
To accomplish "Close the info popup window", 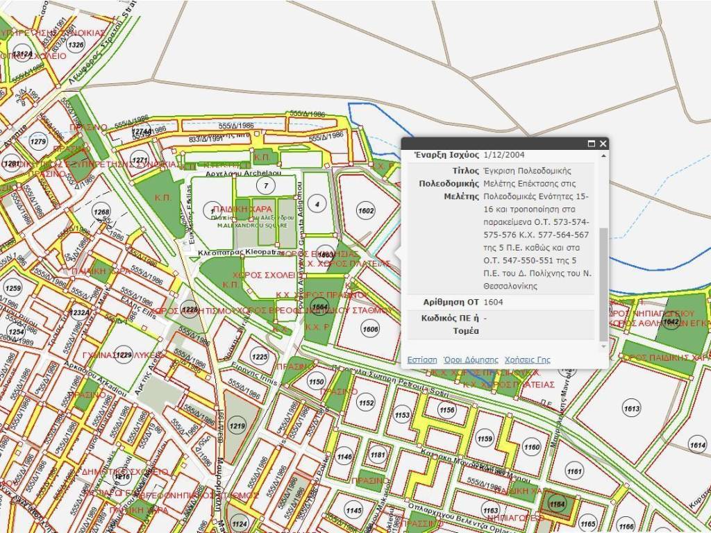I will pos(603,144).
